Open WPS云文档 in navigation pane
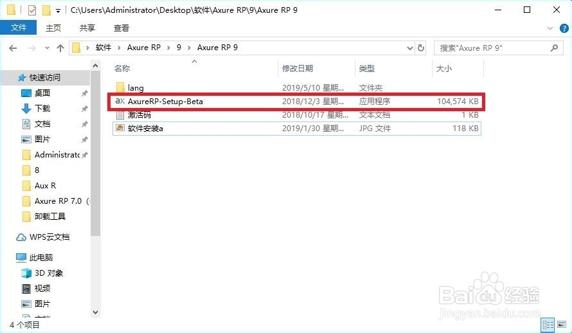The image size is (572, 333). [x=49, y=237]
